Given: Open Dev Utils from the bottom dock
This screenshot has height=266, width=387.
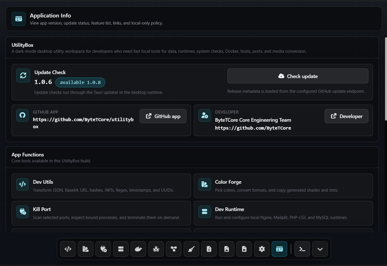Looking at the screenshot, I should click(68, 249).
